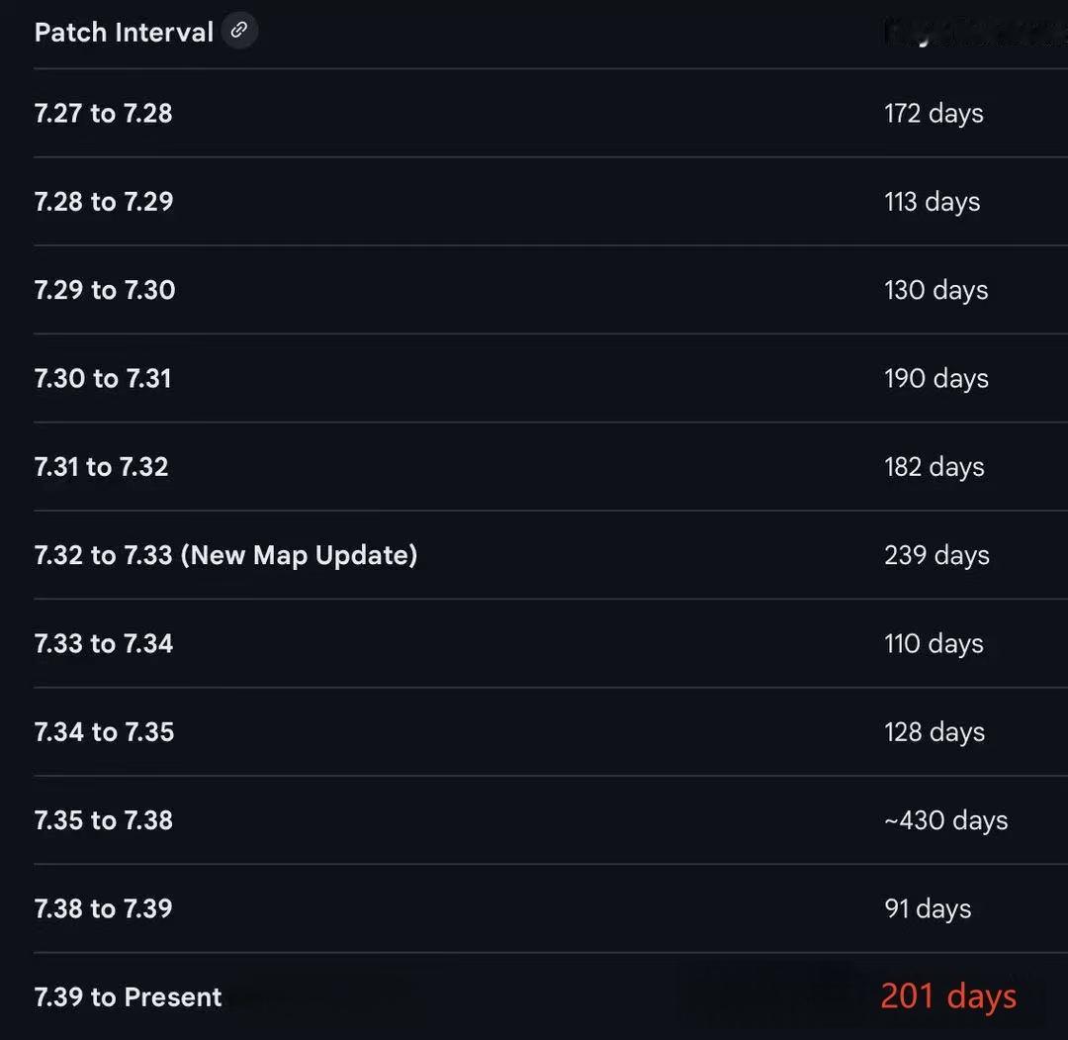This screenshot has height=1040, width=1068.
Task: Click the Patch Interval column header
Action: tap(124, 33)
